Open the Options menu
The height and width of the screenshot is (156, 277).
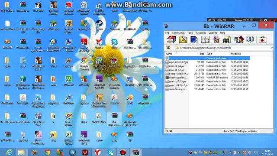click(213, 33)
